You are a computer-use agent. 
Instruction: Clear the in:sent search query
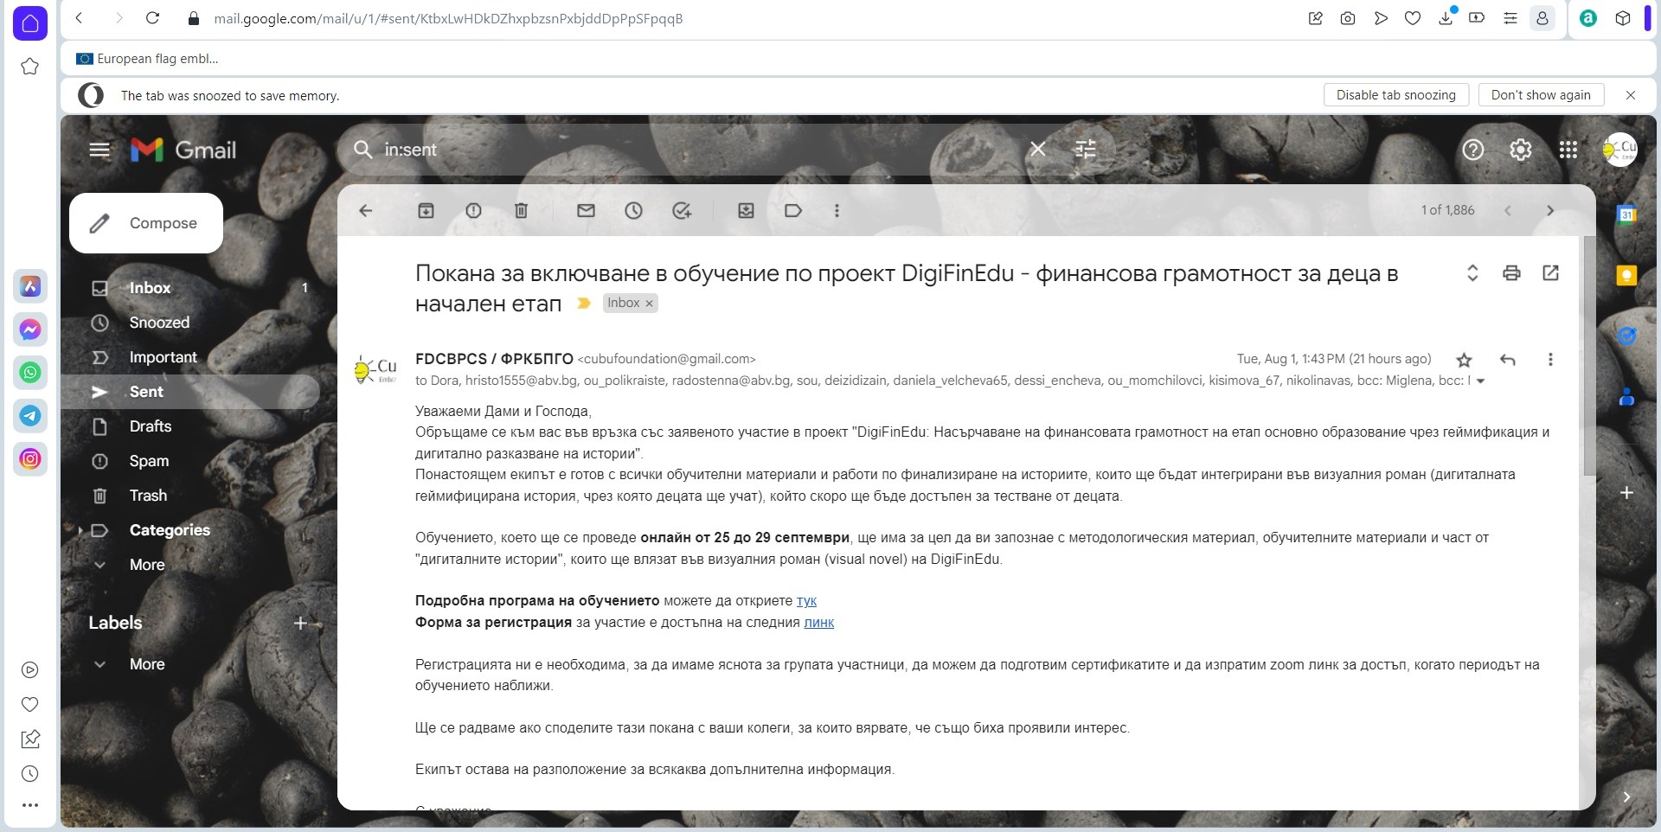coord(1037,150)
